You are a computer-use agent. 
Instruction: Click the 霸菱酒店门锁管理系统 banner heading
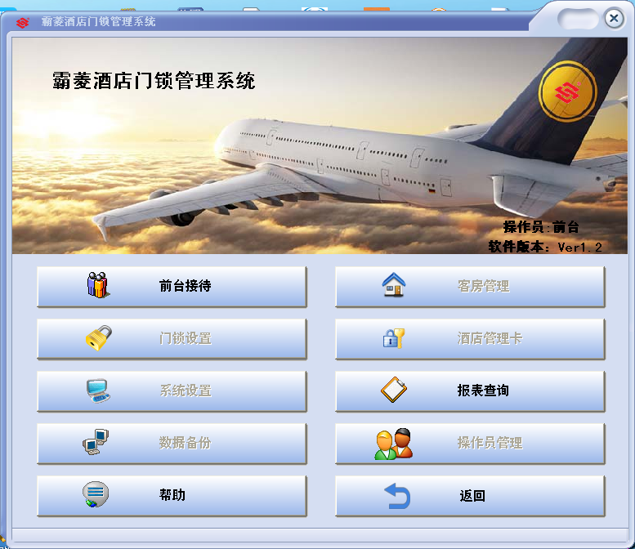[x=154, y=81]
